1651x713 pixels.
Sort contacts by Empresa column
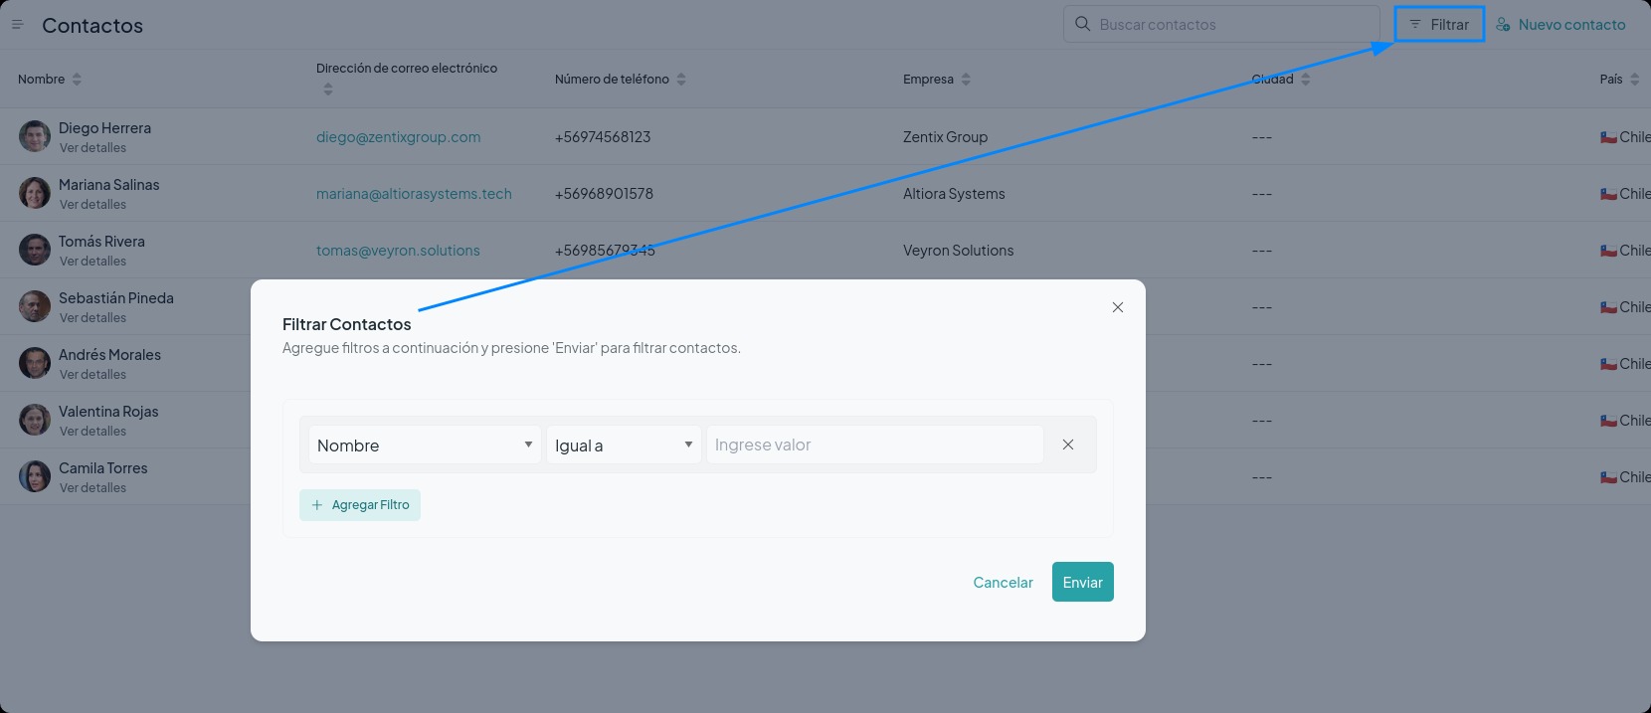tap(966, 80)
